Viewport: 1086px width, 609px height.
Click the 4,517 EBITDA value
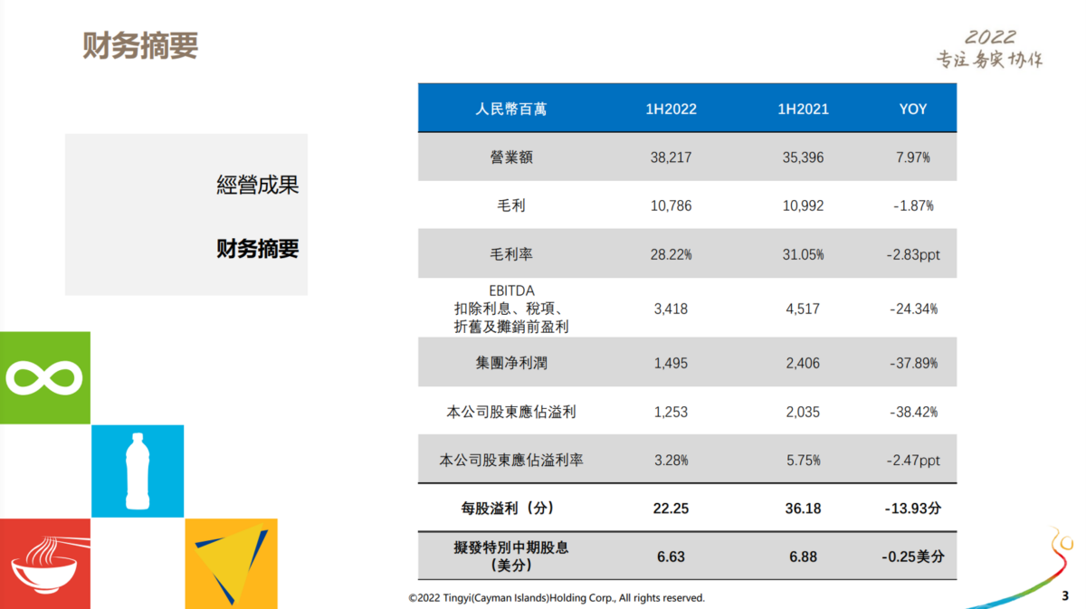pyautogui.click(x=803, y=309)
